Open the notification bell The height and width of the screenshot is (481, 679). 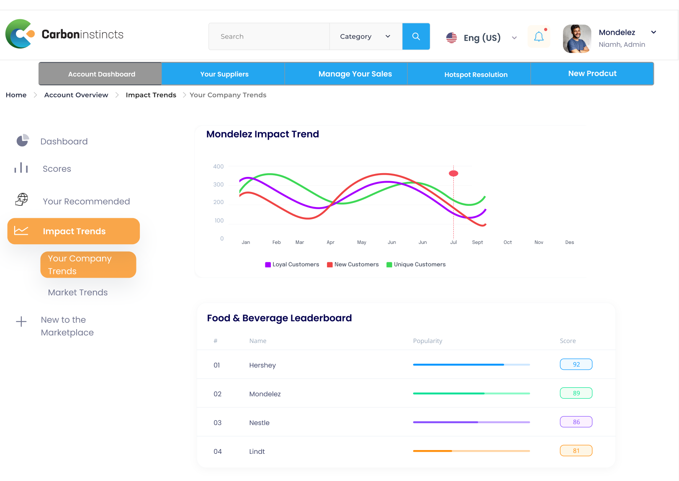click(539, 37)
